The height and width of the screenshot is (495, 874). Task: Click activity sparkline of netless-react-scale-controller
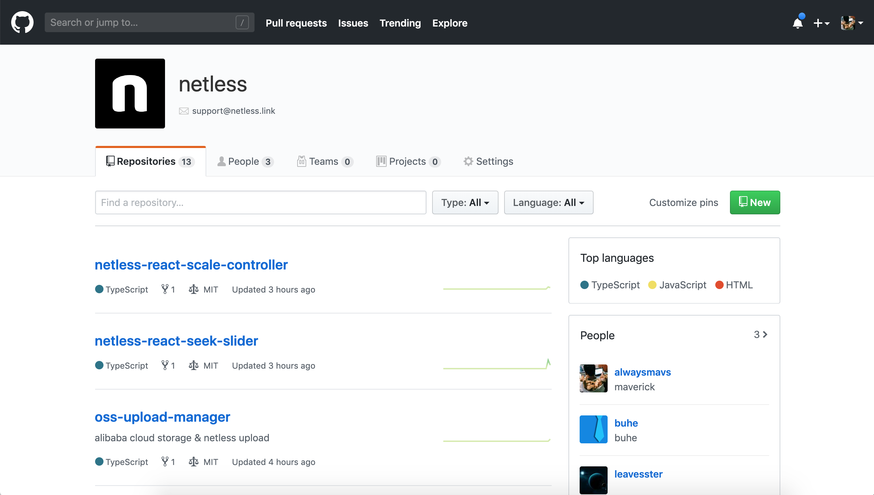tap(497, 288)
